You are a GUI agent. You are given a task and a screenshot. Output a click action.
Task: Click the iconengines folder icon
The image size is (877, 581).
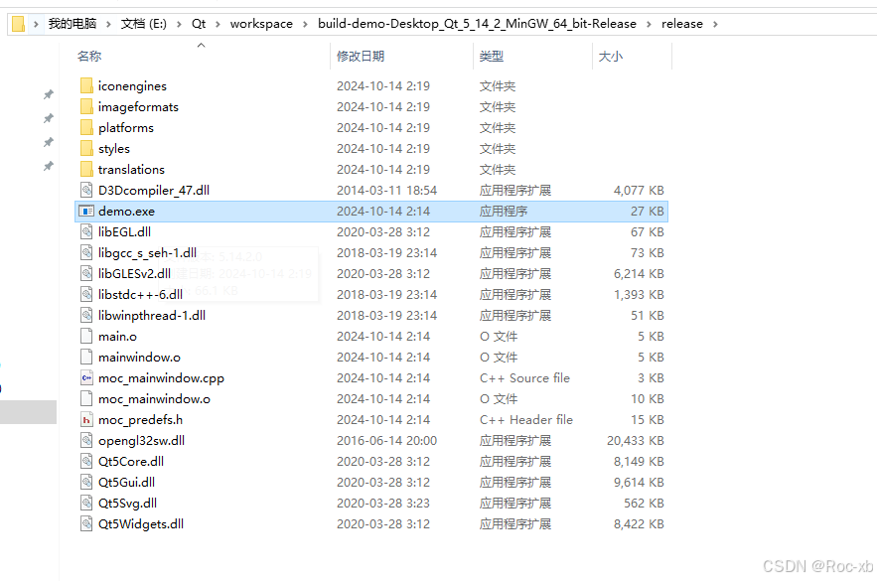click(86, 85)
